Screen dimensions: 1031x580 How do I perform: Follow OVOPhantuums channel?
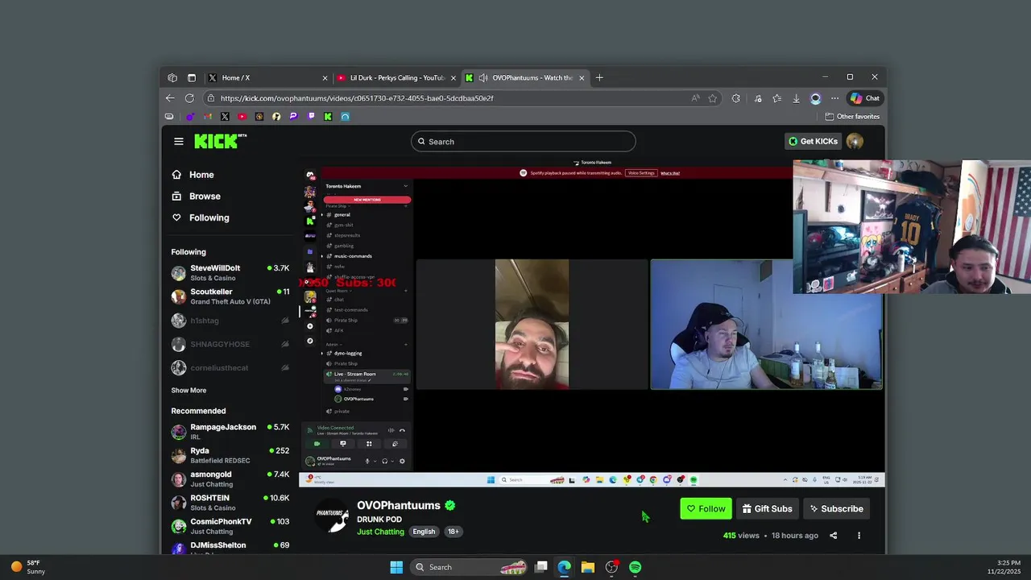[706, 509]
